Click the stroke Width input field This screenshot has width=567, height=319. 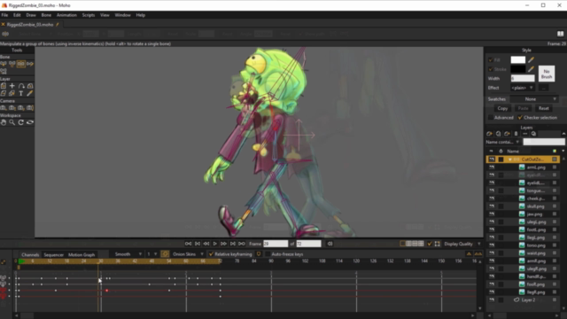coord(523,79)
